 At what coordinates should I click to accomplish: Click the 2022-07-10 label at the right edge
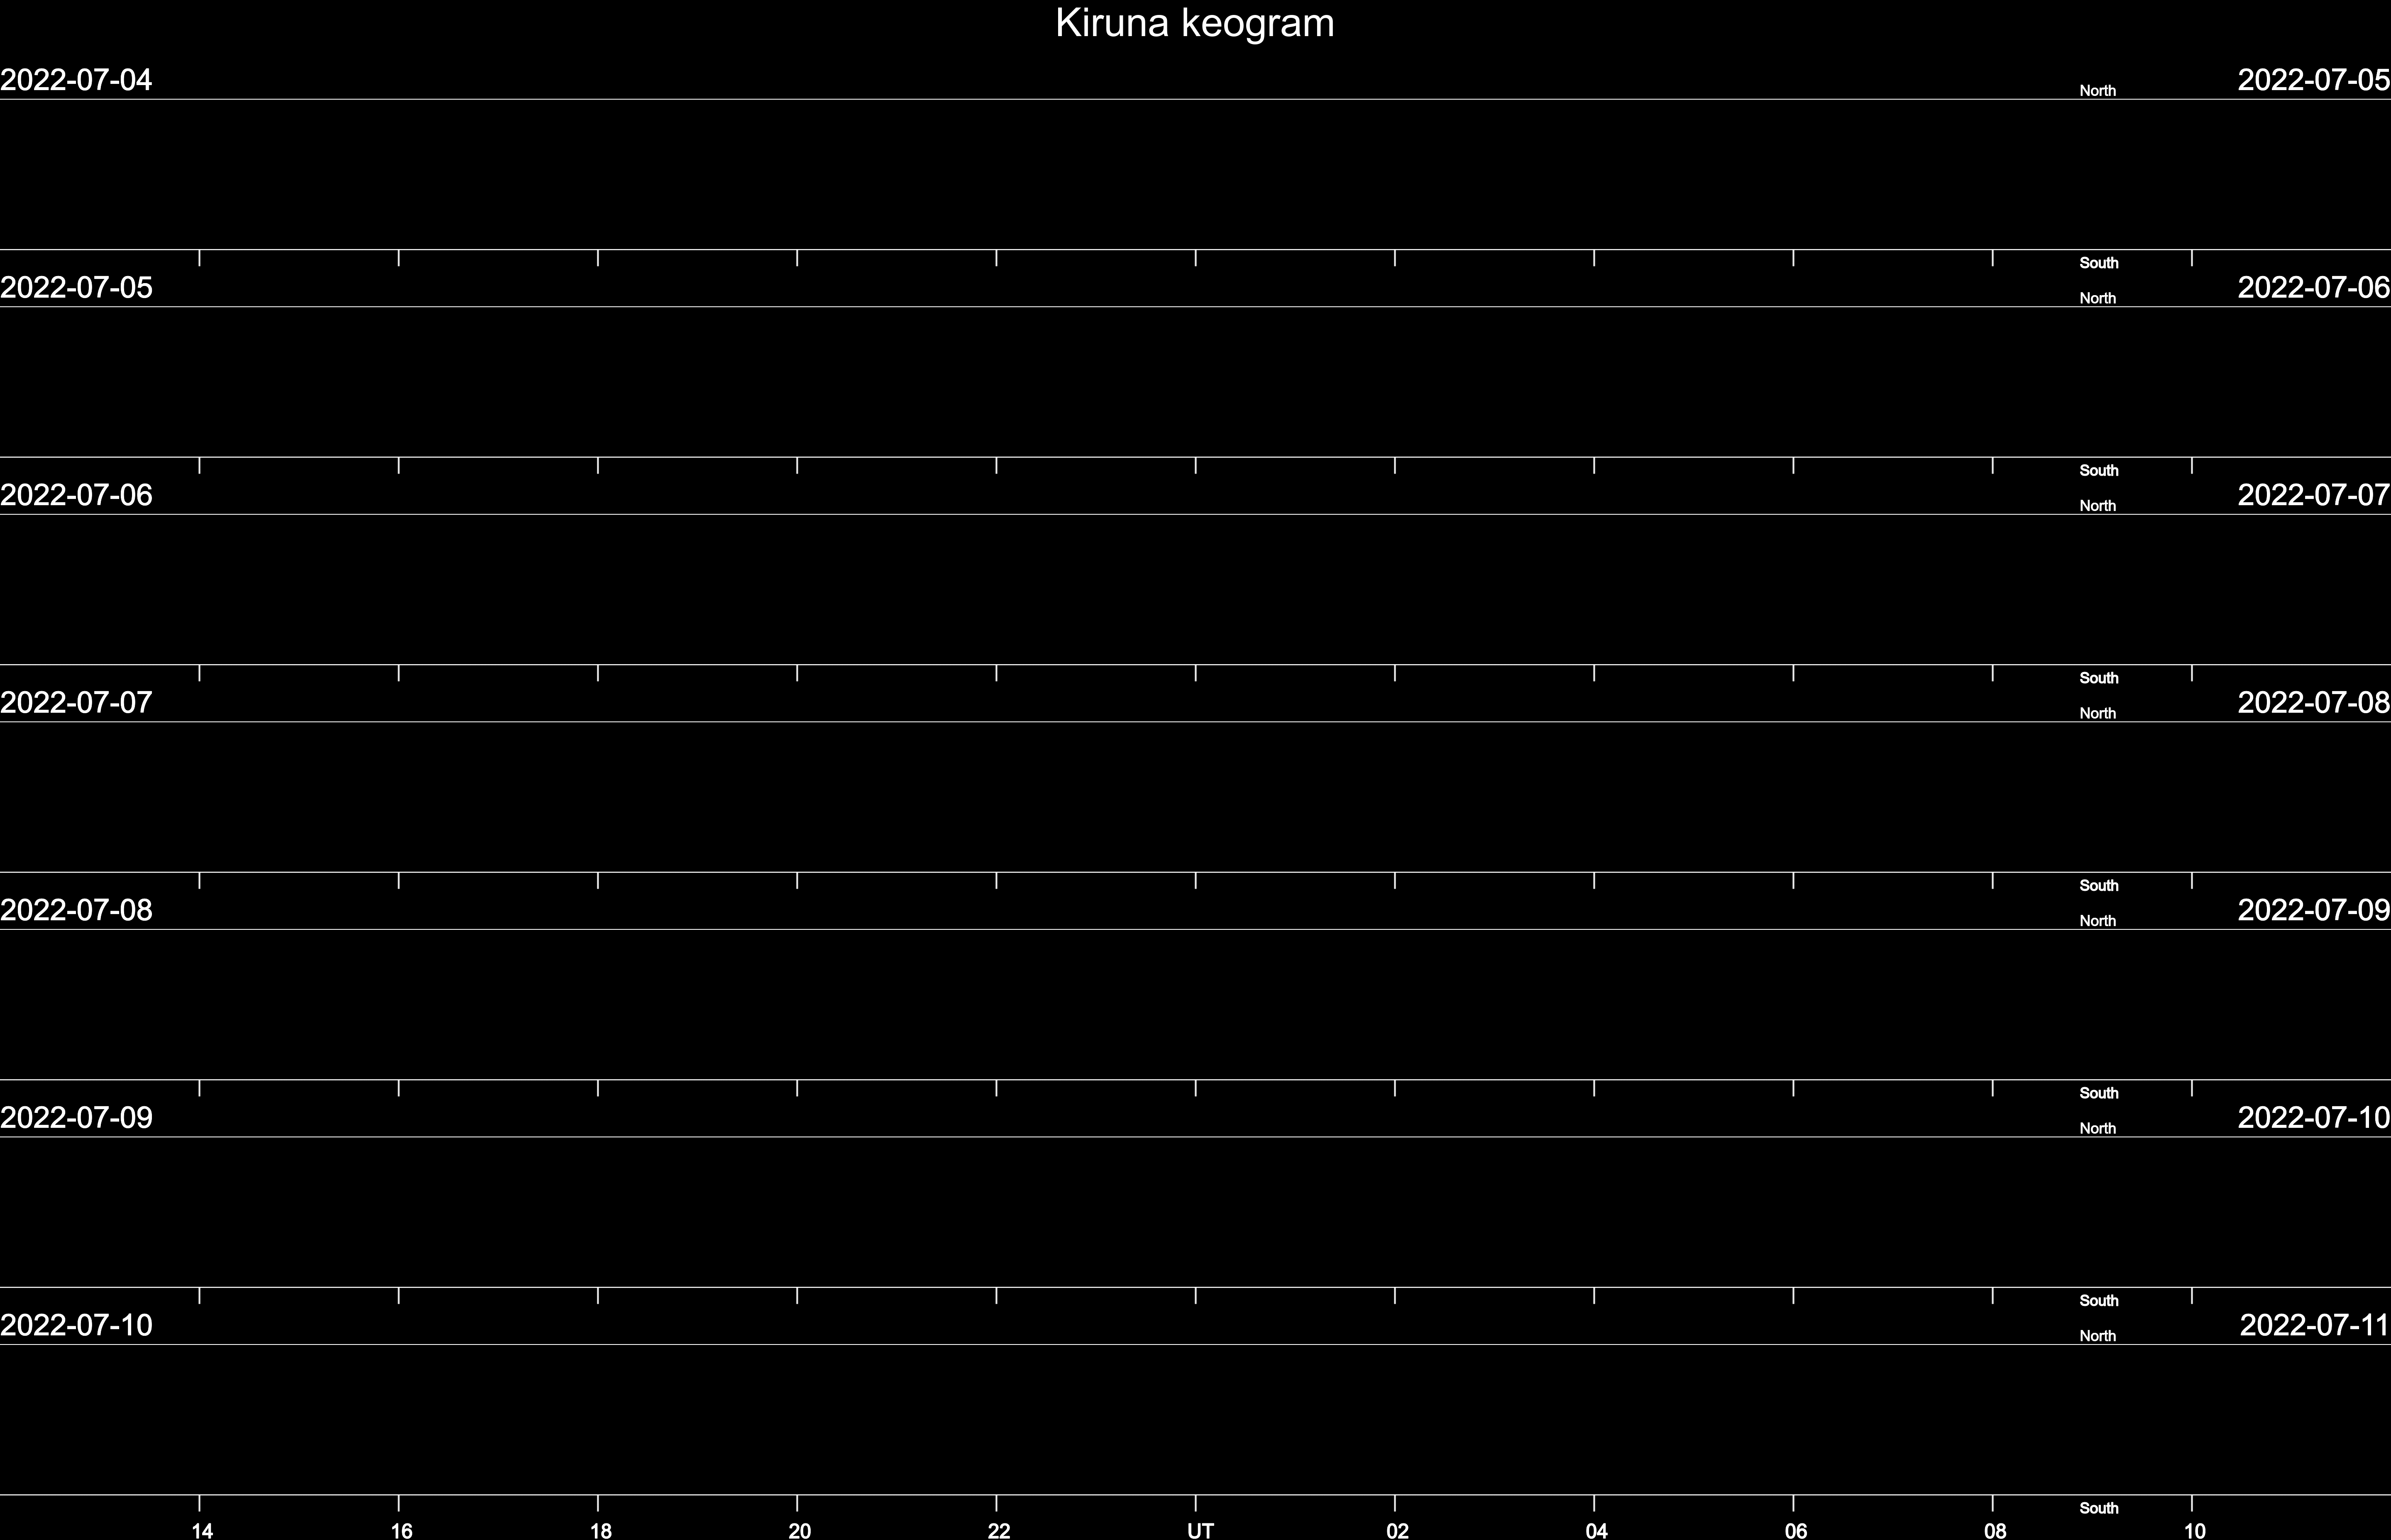click(x=2314, y=1118)
